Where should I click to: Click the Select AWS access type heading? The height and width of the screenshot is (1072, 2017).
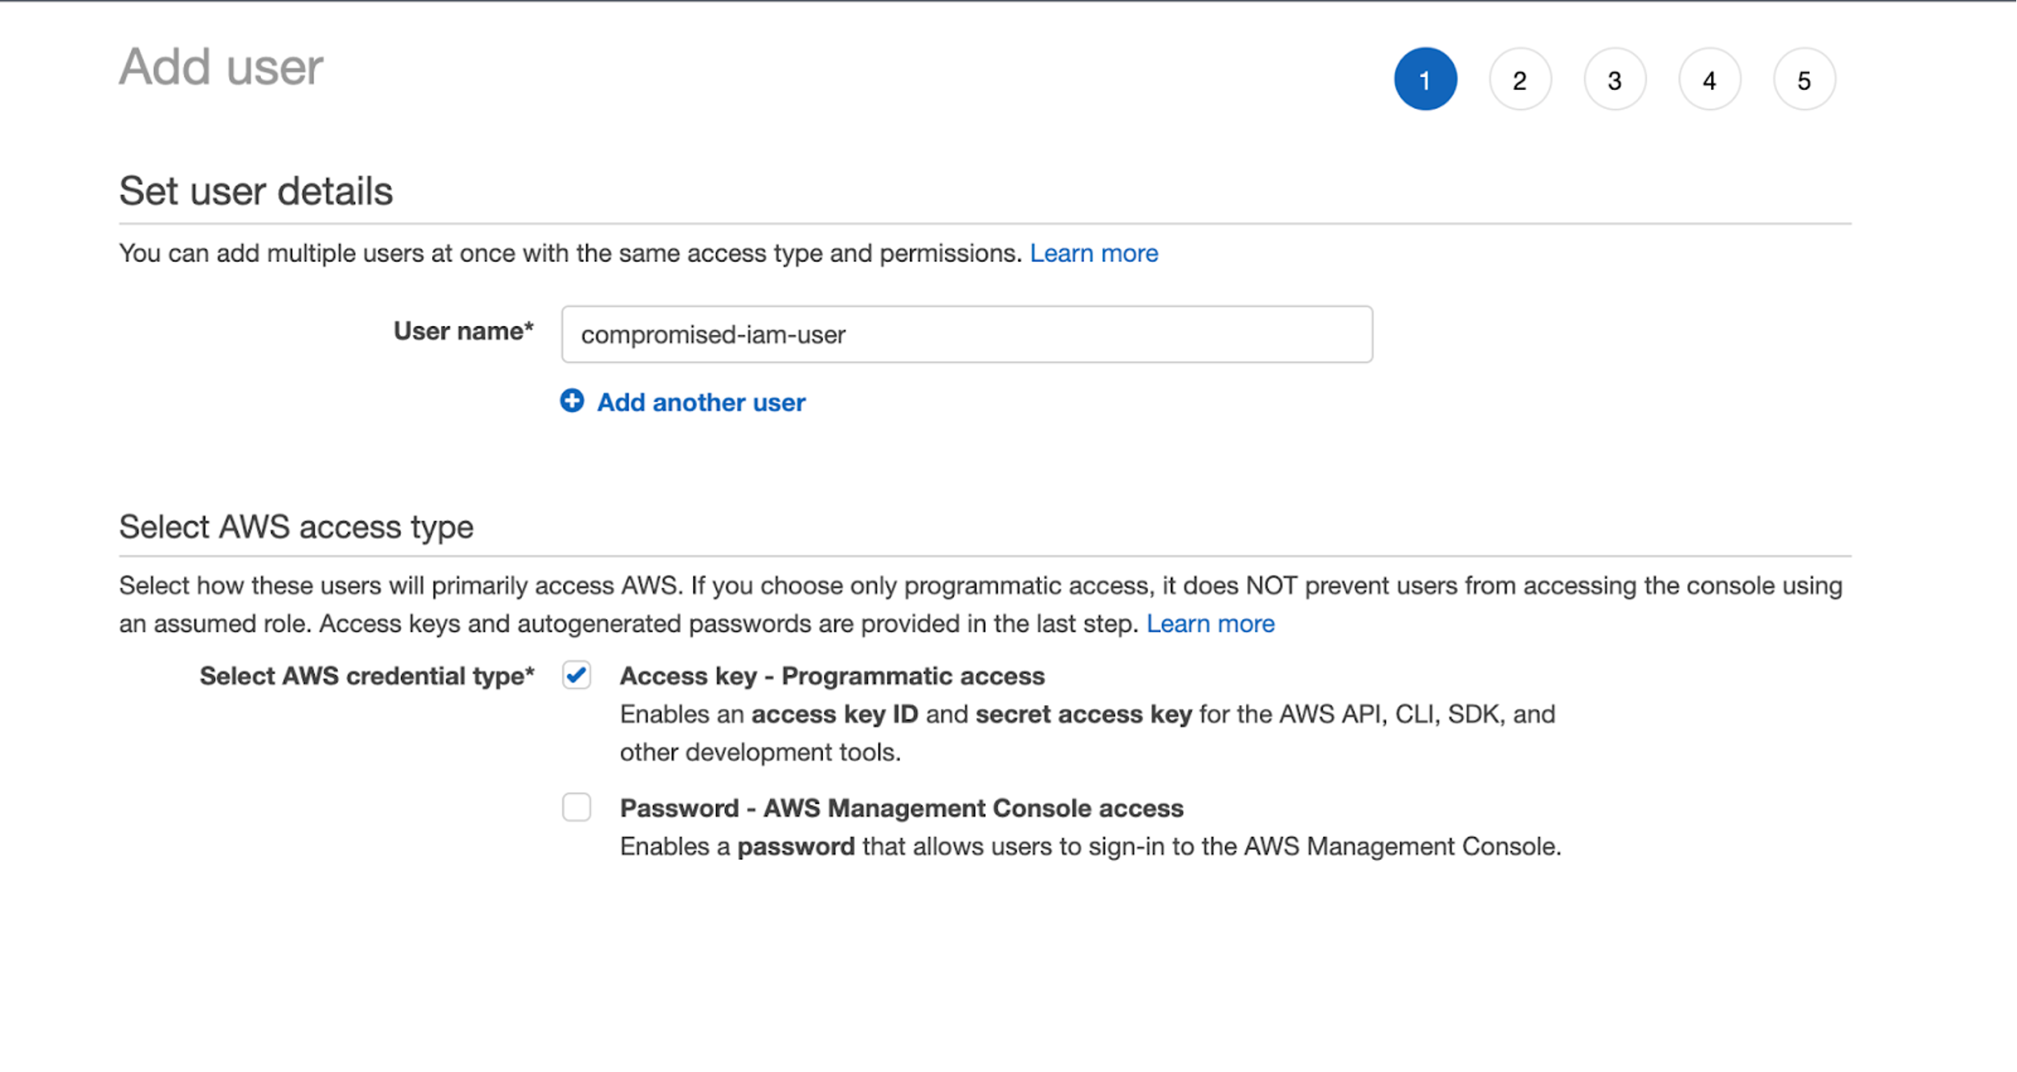296,528
